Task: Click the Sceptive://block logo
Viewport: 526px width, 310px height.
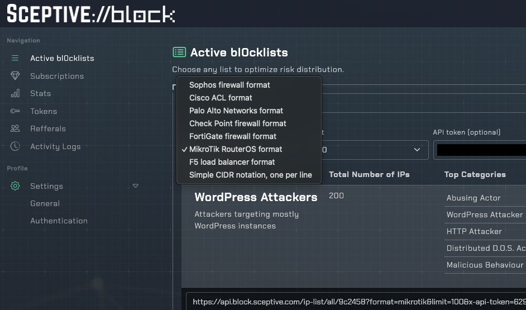Action: [90, 14]
